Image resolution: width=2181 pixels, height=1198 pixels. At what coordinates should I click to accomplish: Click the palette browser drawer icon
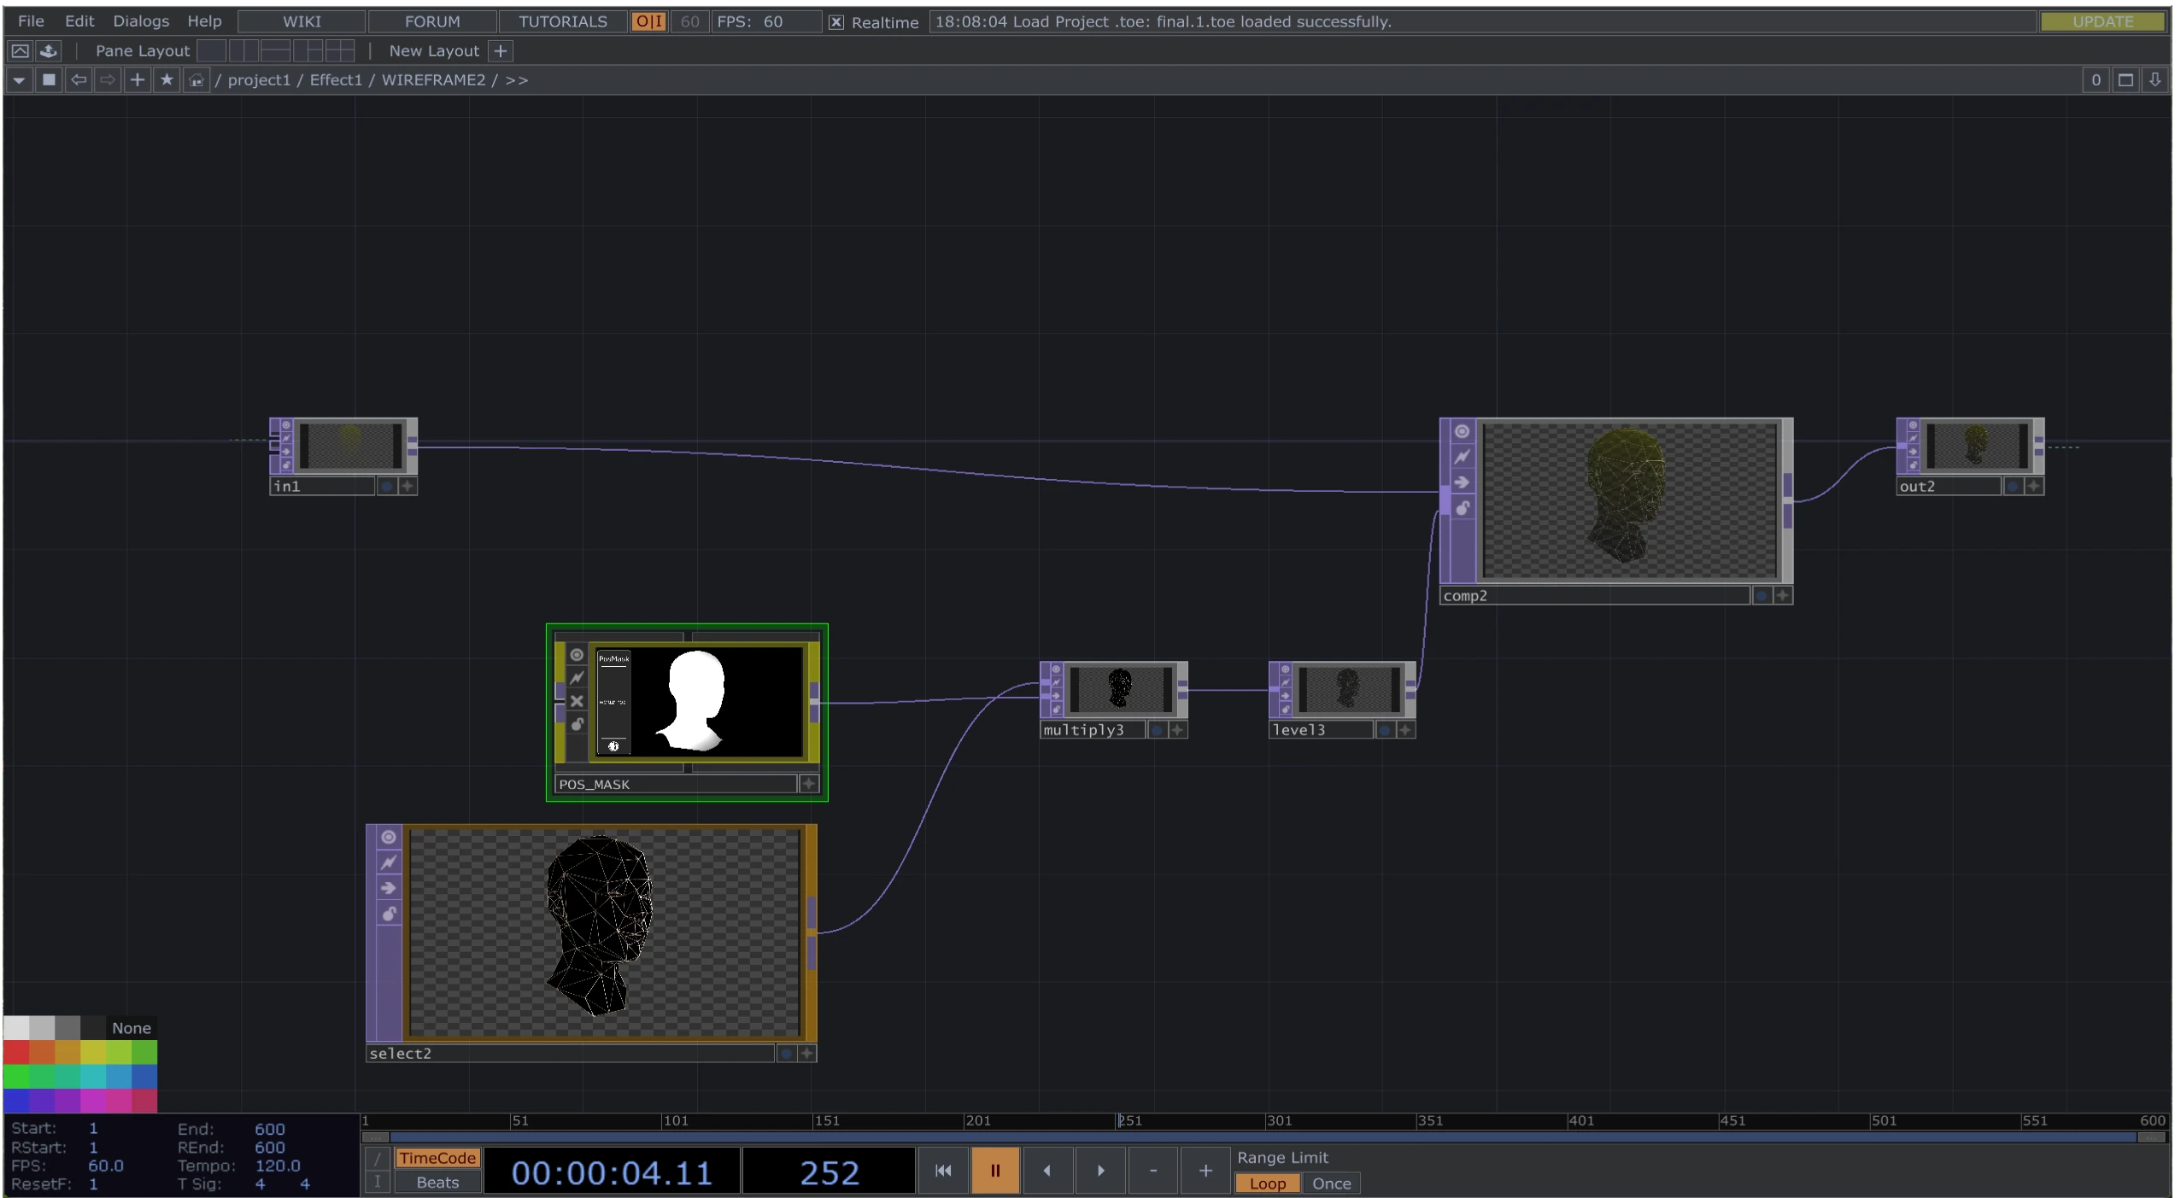pyautogui.click(x=49, y=51)
